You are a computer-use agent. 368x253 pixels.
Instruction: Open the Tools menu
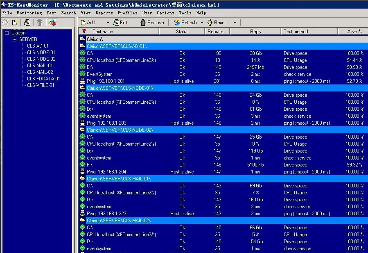point(185,13)
